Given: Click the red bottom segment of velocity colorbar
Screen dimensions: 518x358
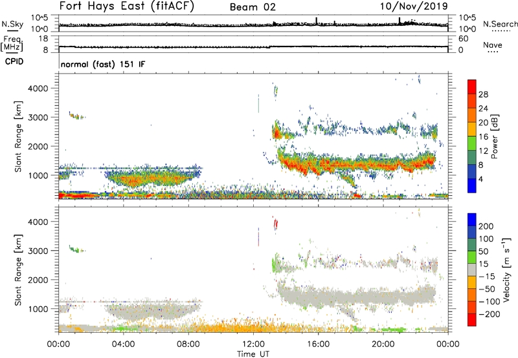Looking at the screenshot, I should pyautogui.click(x=472, y=320).
